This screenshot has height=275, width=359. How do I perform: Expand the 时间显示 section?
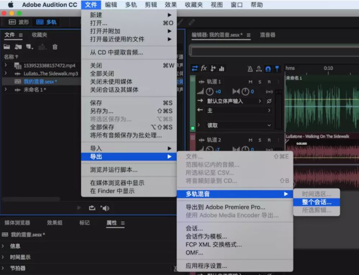tap(3, 257)
